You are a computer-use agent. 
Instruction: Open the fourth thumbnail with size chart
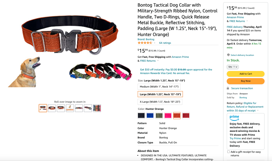click(x=70, y=108)
